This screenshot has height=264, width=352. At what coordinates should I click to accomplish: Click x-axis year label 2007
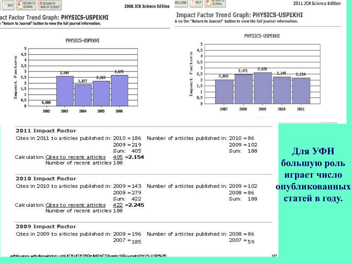coord(224,109)
